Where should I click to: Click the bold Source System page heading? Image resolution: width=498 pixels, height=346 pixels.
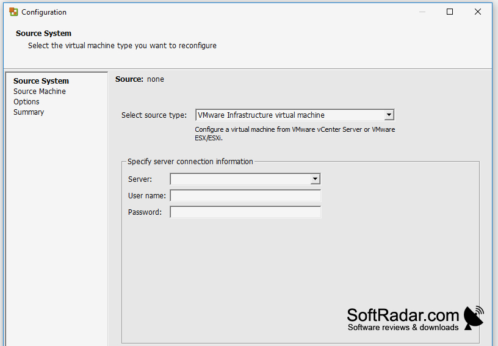43,34
